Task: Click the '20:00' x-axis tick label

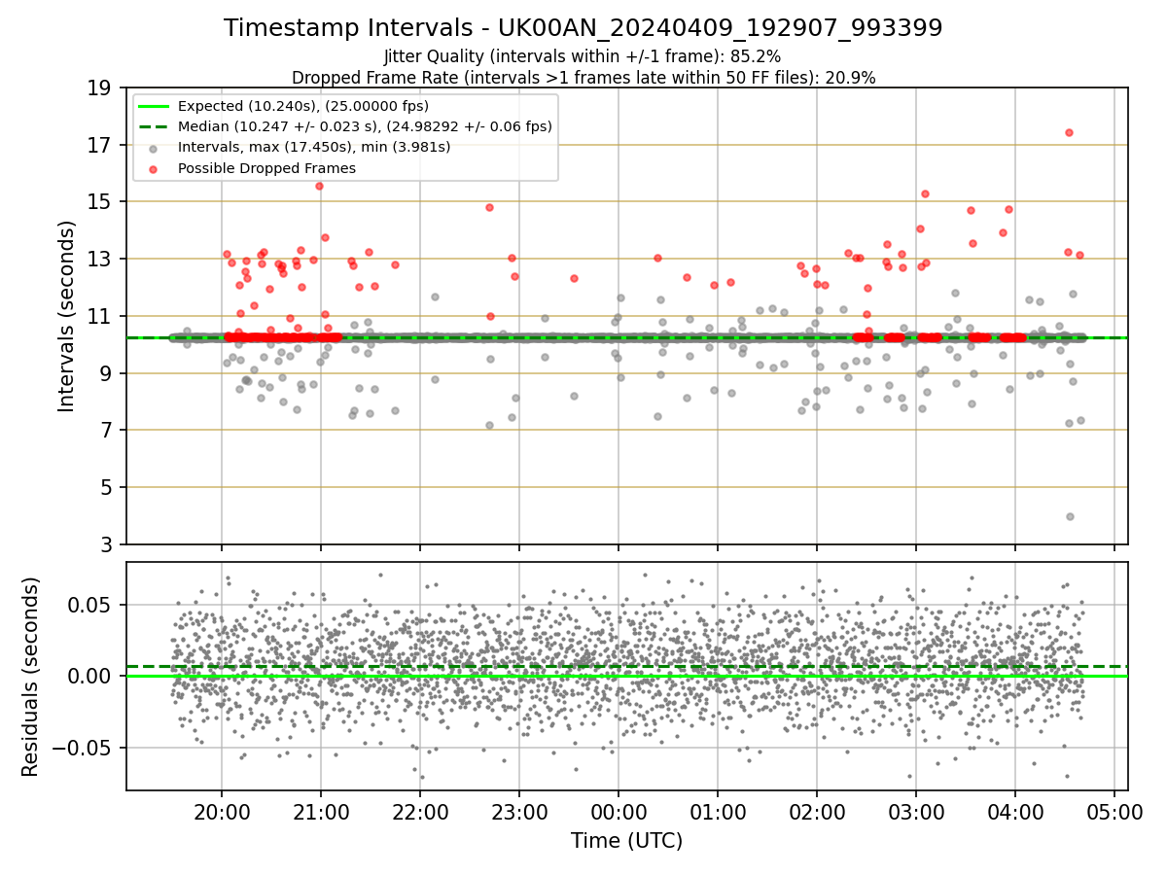Action: (x=222, y=812)
